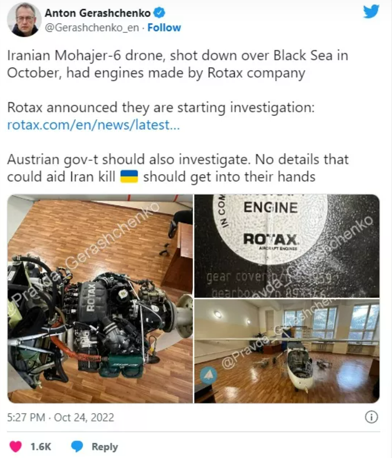Like the tweet with heart icon
Viewport: 392px width, 458px height.
coord(16,446)
